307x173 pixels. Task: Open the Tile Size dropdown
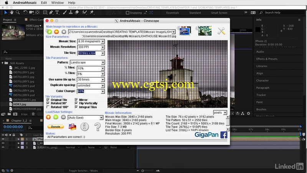[103, 53]
